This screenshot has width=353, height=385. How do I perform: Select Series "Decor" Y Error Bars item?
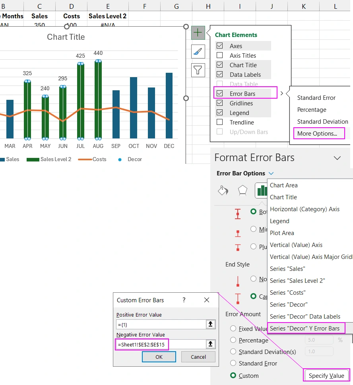pos(305,329)
